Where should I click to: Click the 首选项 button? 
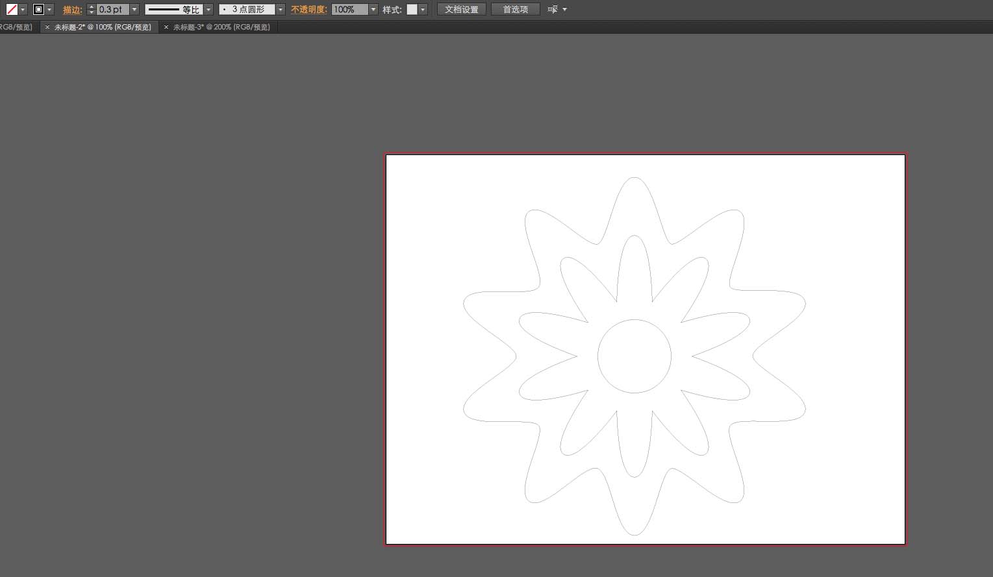coord(515,10)
